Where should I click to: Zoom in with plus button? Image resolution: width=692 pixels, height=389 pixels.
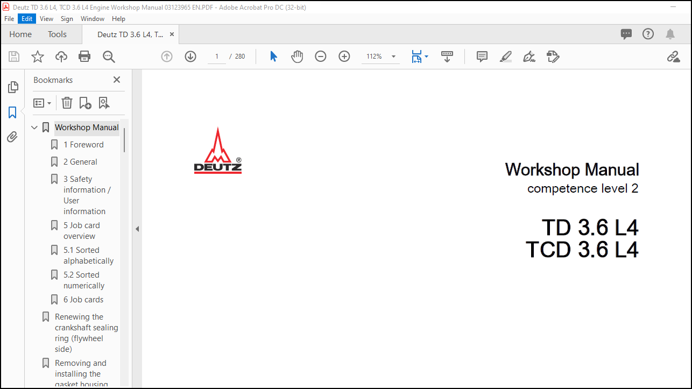[344, 56]
